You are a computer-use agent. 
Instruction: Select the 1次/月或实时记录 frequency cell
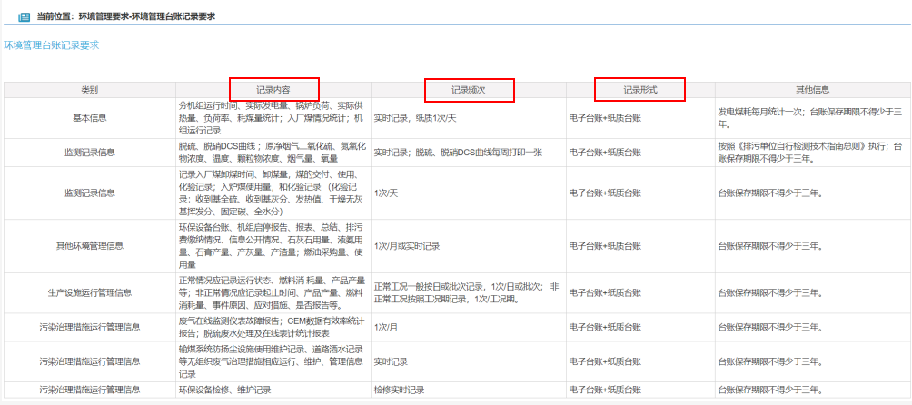407,245
